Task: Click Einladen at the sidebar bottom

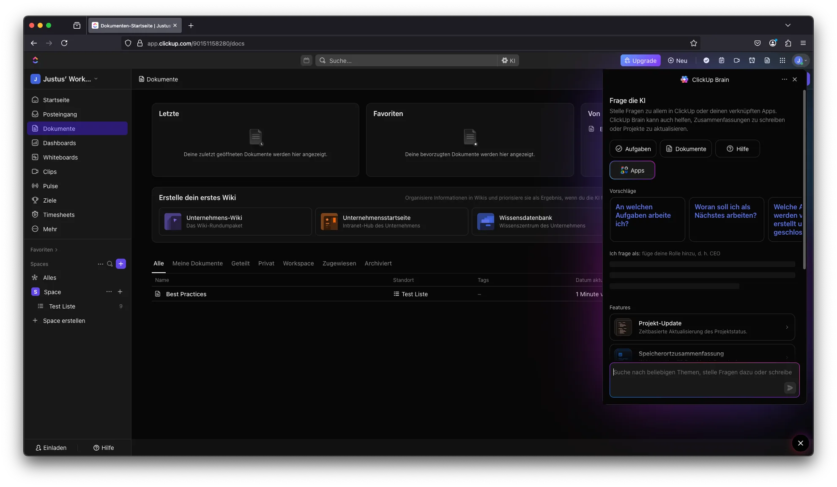Action: click(x=51, y=448)
